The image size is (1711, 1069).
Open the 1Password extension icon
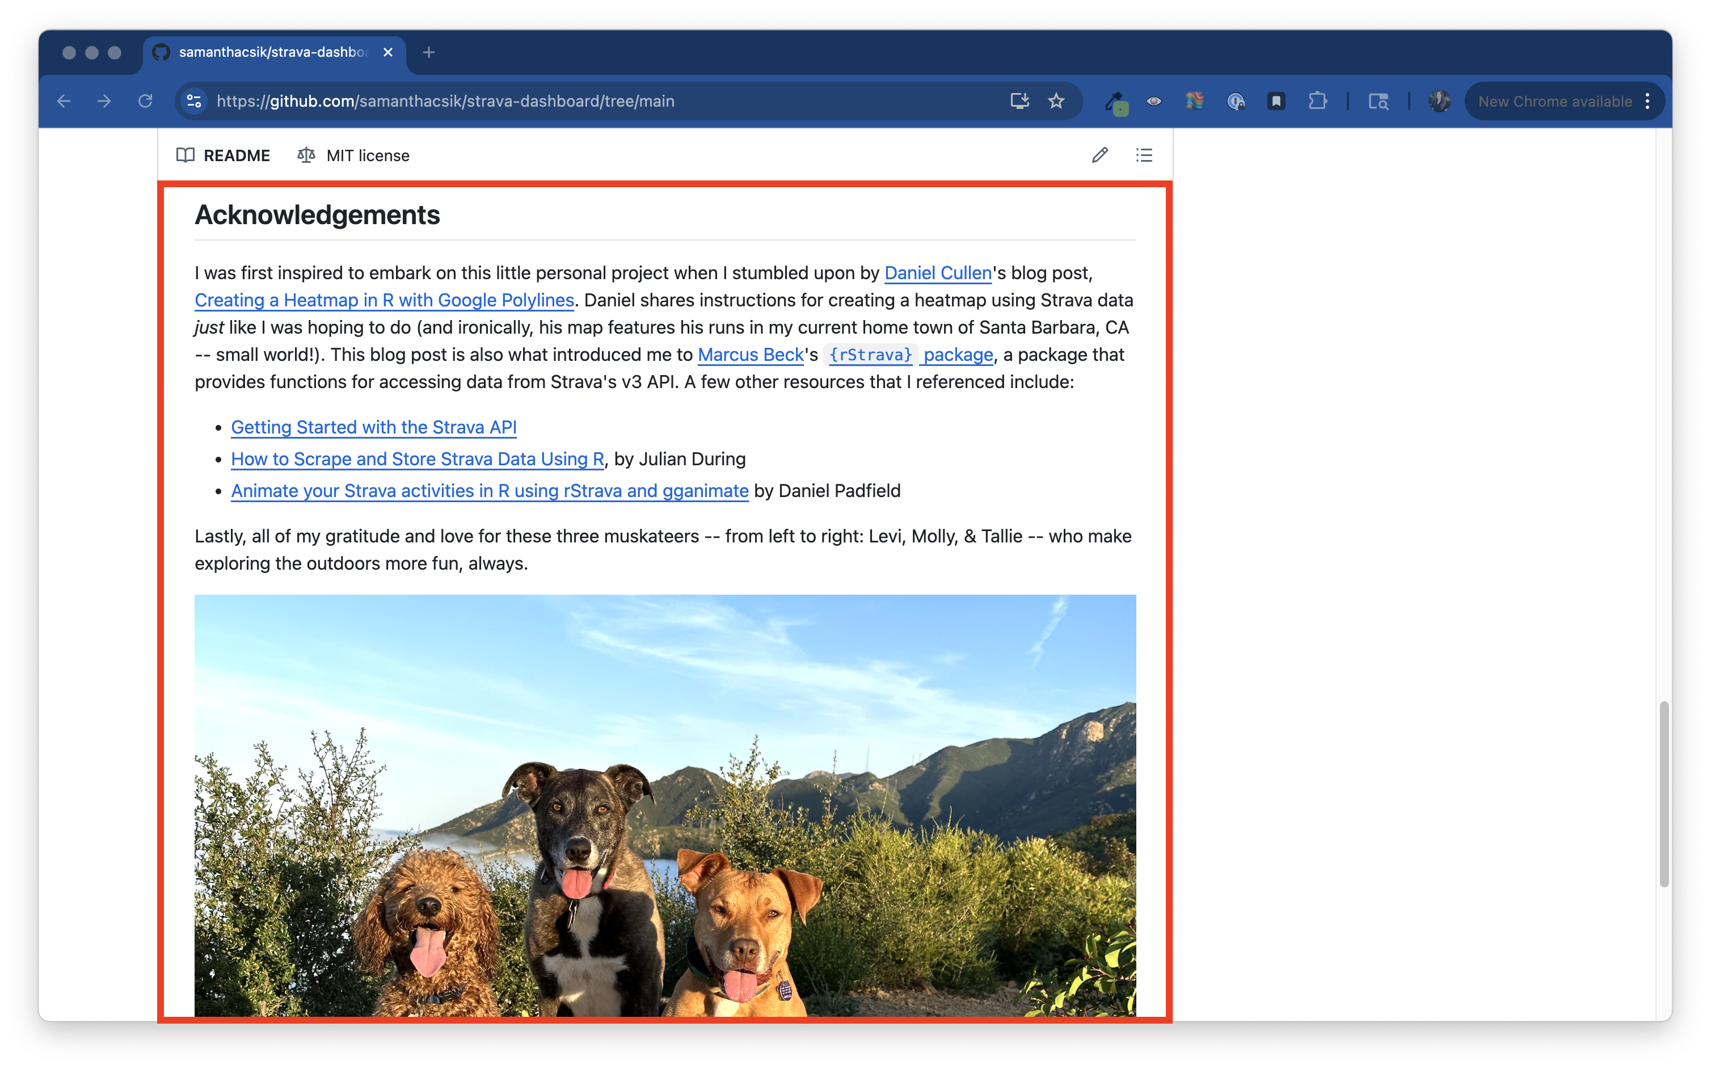(x=1236, y=101)
